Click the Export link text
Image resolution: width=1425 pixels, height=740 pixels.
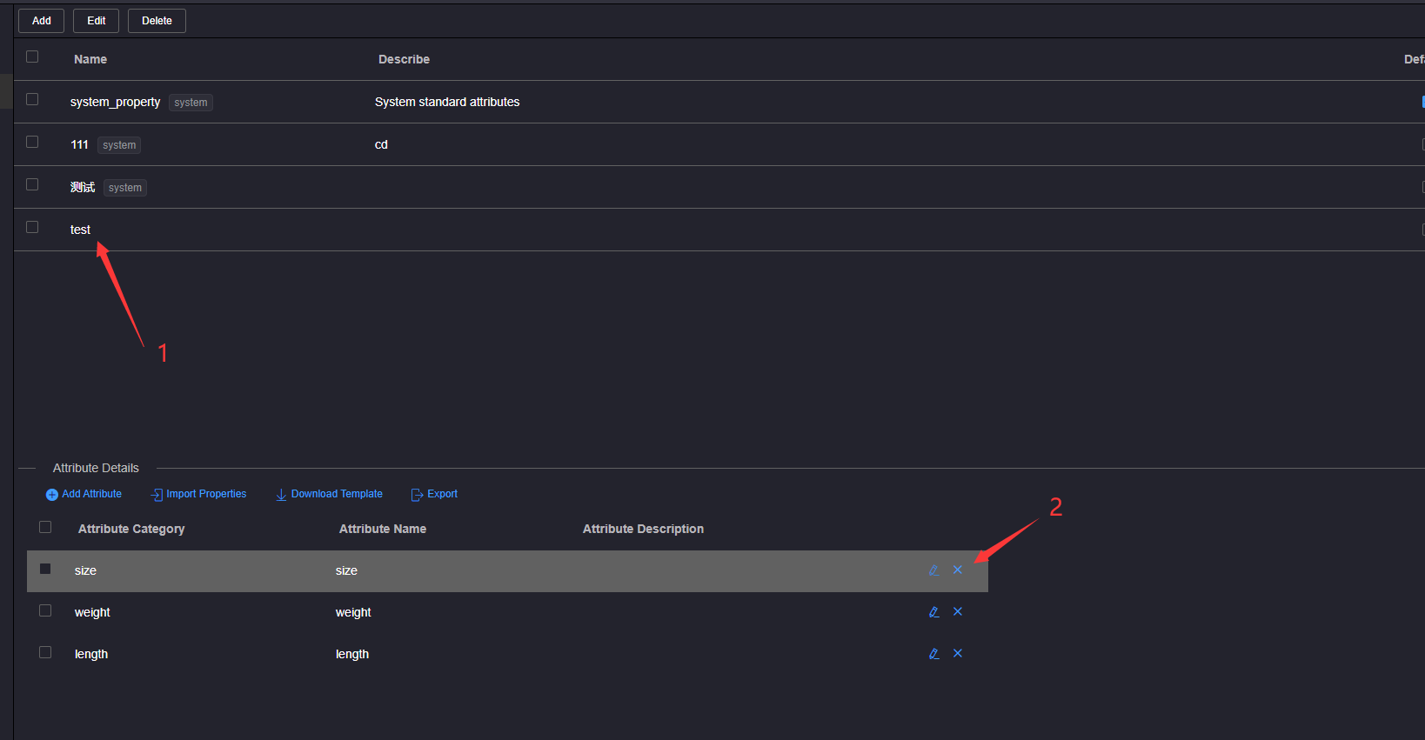point(442,494)
